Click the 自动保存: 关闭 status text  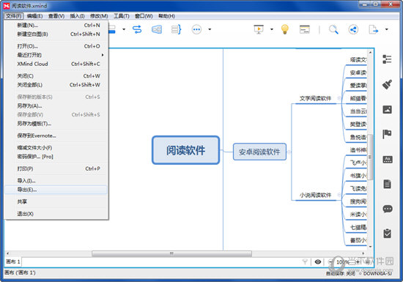[341, 274]
